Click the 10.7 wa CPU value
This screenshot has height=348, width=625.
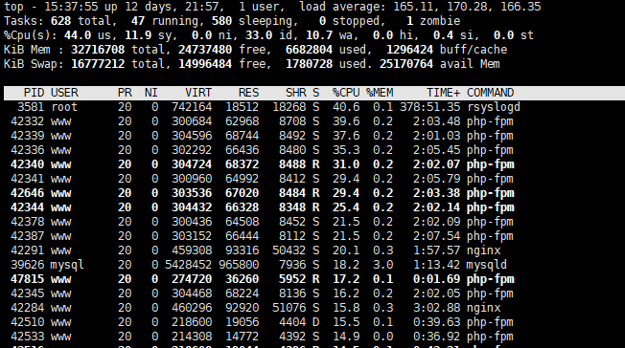319,35
